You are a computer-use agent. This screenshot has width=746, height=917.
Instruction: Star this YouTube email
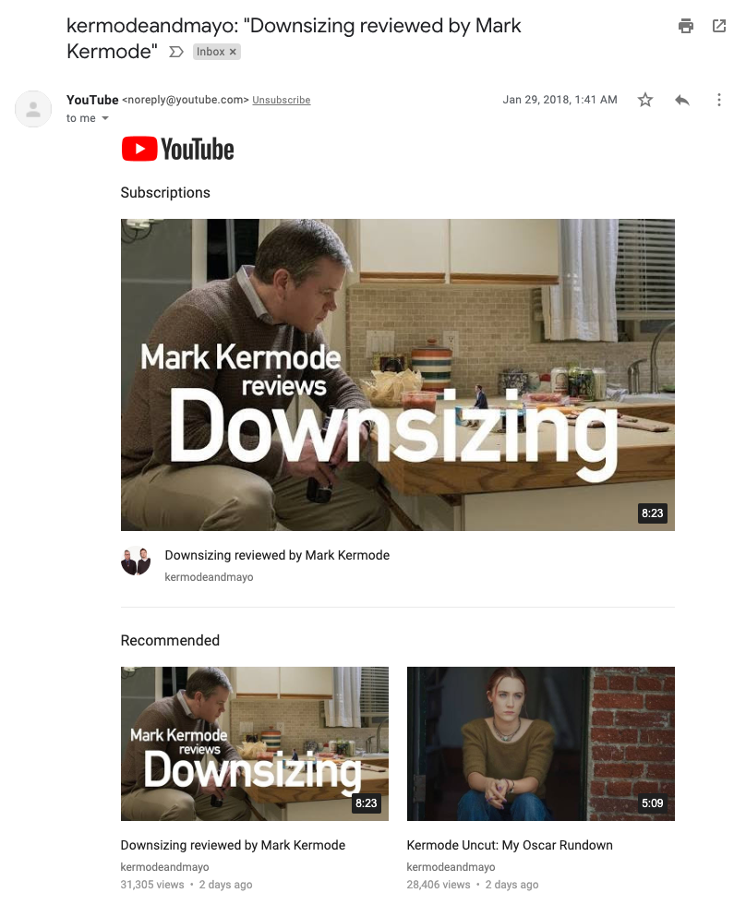click(644, 100)
